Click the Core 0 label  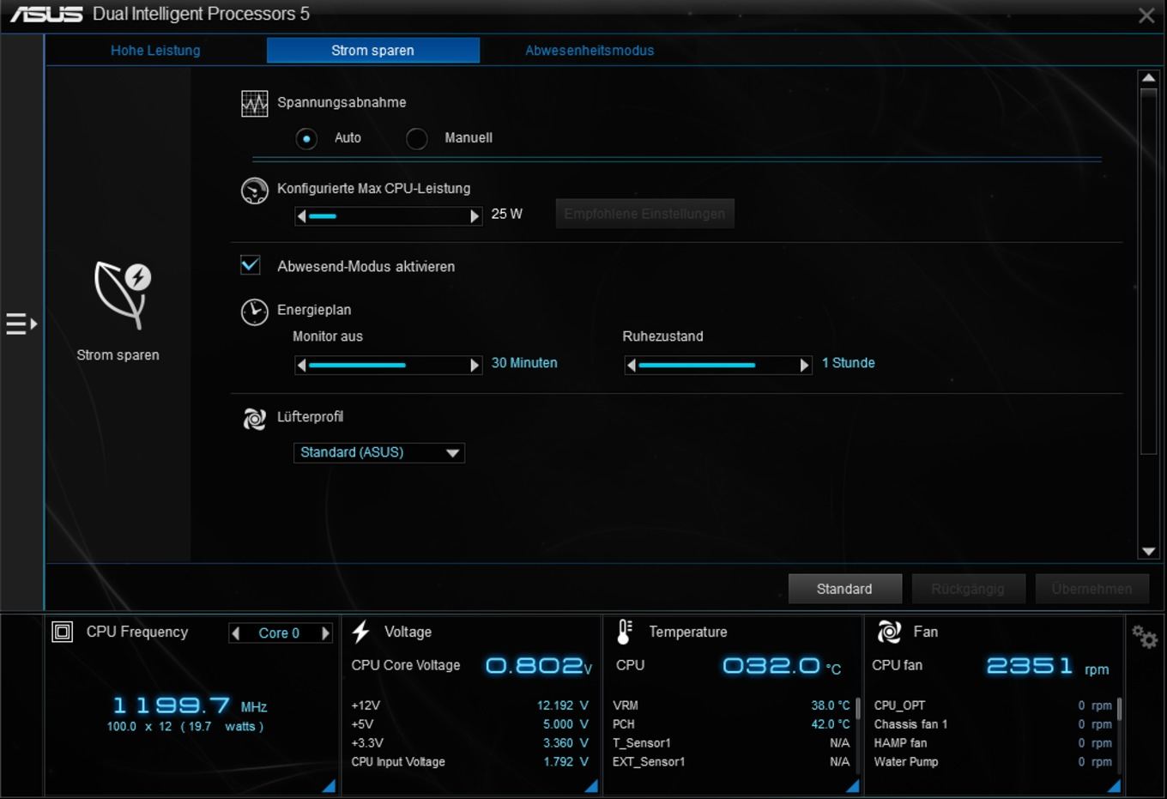(x=279, y=633)
